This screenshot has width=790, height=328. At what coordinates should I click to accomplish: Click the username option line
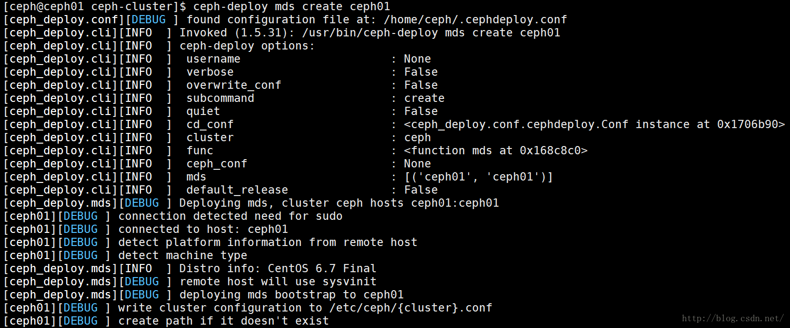pyautogui.click(x=309, y=59)
